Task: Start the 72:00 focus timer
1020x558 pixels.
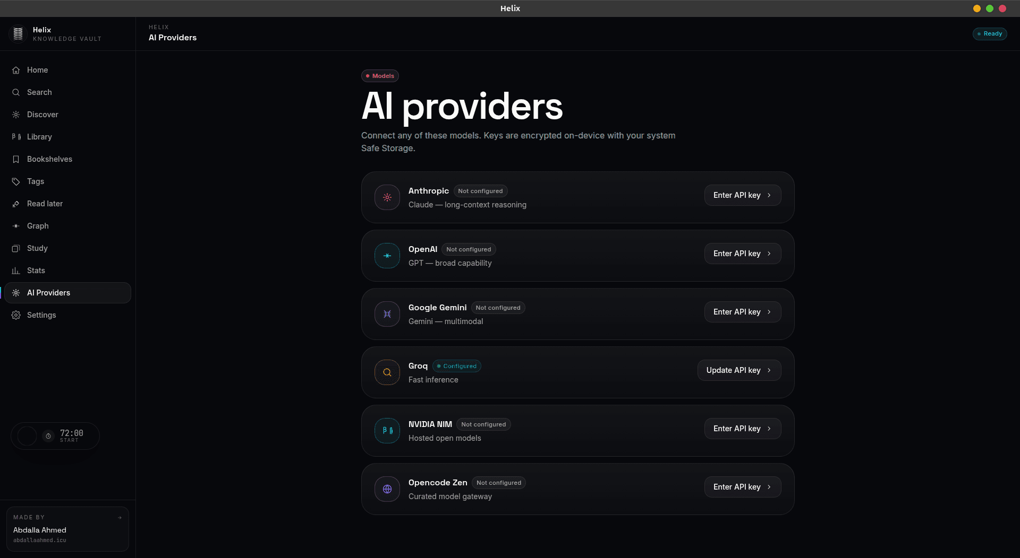Action: (x=71, y=435)
